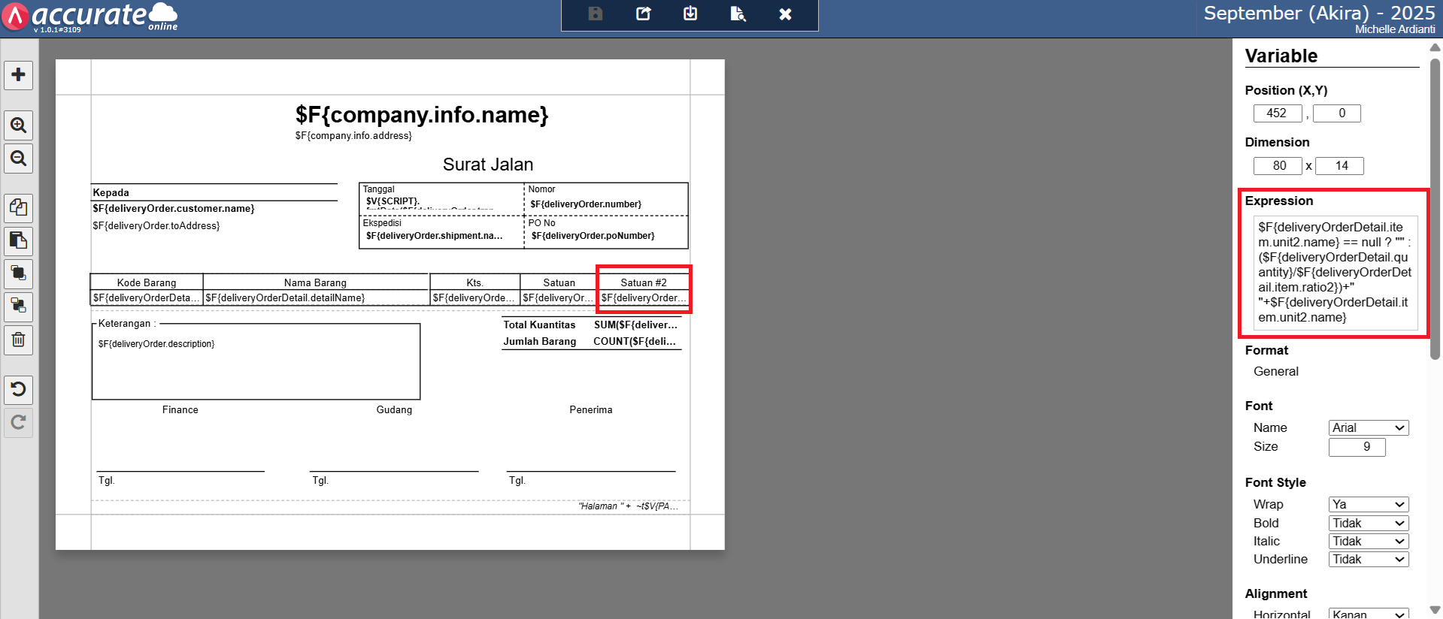Undo the last change
The width and height of the screenshot is (1443, 619).
pyautogui.click(x=19, y=389)
